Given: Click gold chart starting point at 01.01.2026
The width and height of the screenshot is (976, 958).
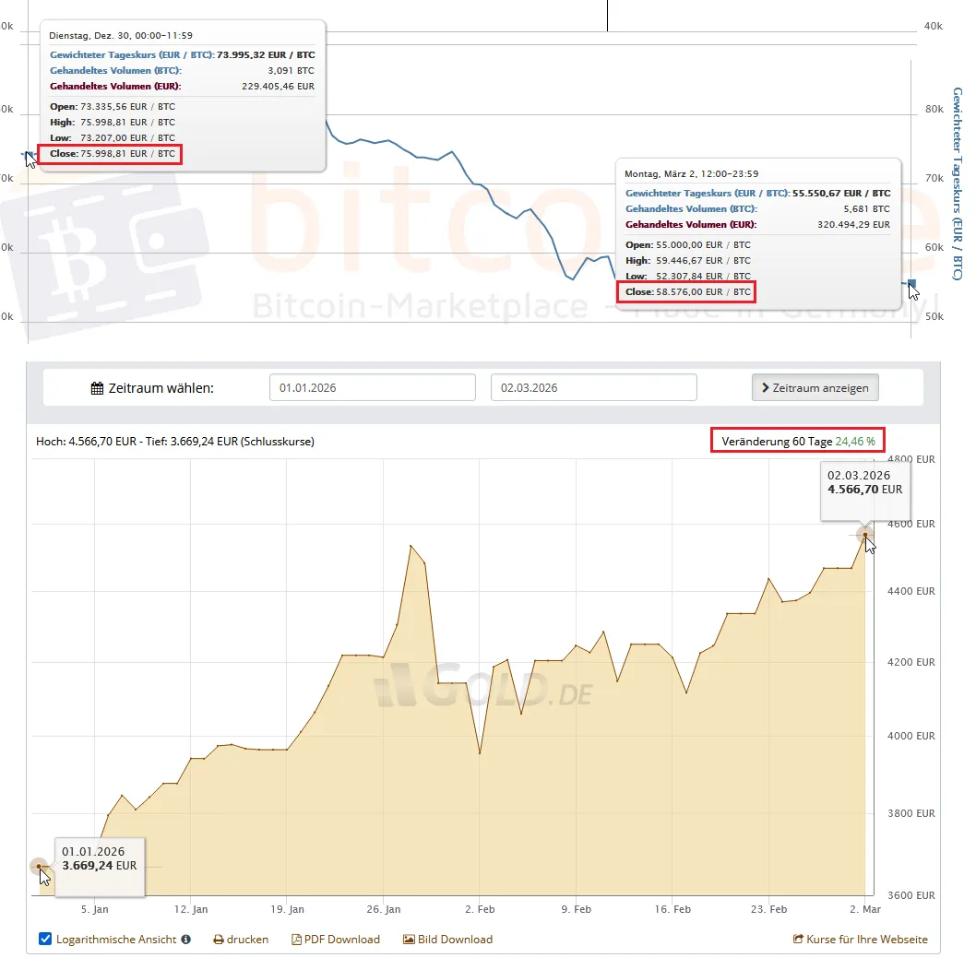Looking at the screenshot, I should tap(38, 866).
